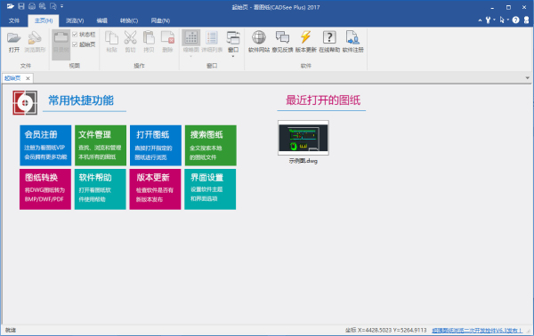The width and height of the screenshot is (534, 336).
Task: Click the round help icon at top right
Action: (x=515, y=20)
